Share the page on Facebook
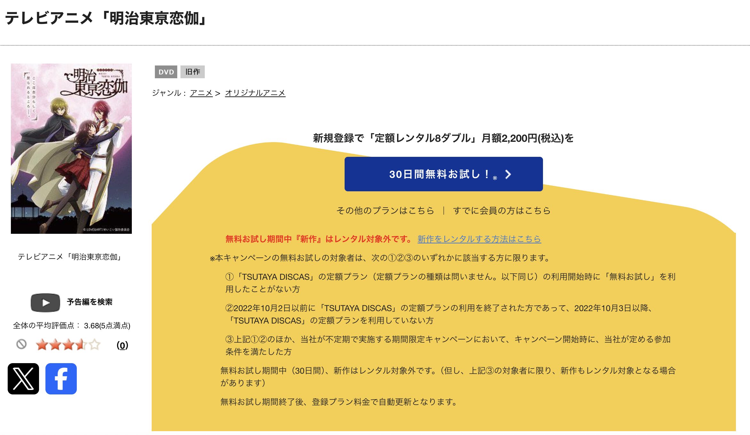Image resolution: width=750 pixels, height=435 pixels. pyautogui.click(x=61, y=379)
